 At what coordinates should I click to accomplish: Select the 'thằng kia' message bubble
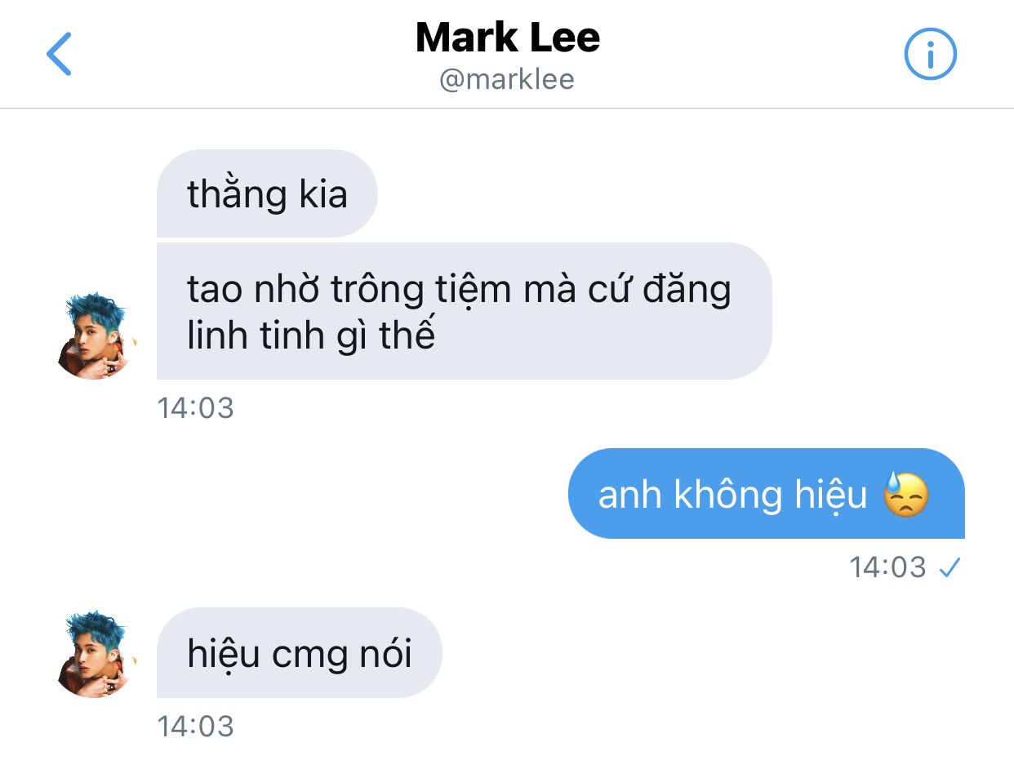[x=267, y=193]
